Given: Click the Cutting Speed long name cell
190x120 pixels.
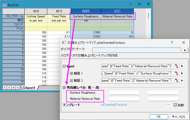Looking at the screenshot, I should (36, 16).
